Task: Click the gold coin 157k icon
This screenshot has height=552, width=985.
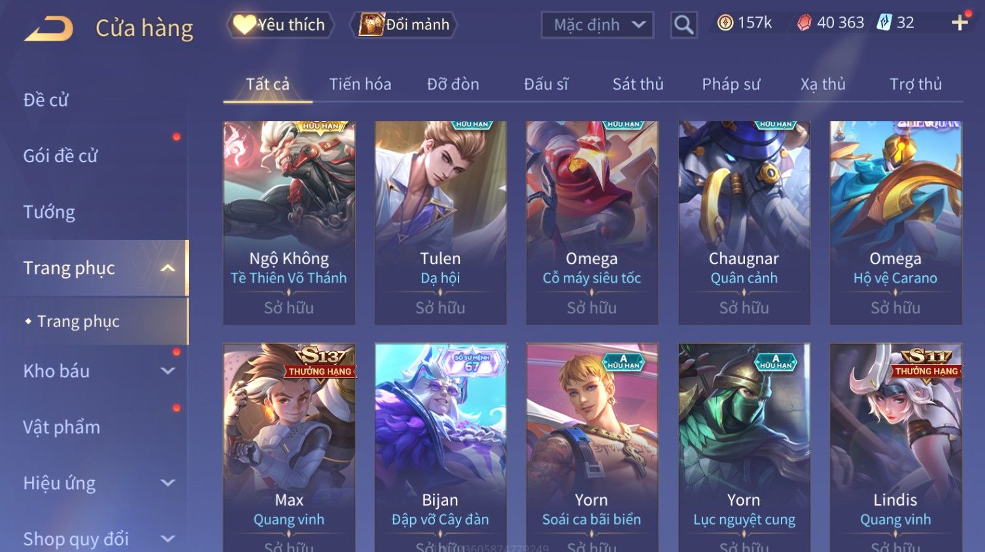Action: pos(725,23)
